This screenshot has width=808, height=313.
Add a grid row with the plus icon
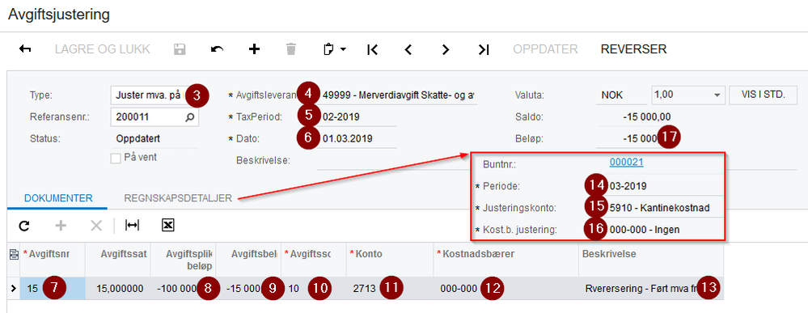tap(61, 226)
